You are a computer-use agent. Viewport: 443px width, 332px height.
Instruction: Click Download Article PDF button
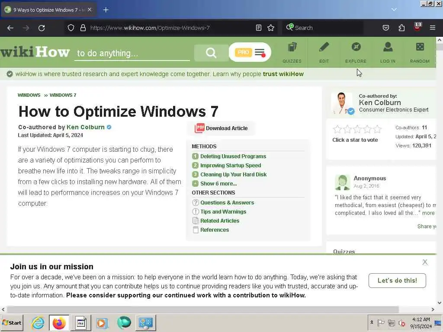click(x=221, y=128)
